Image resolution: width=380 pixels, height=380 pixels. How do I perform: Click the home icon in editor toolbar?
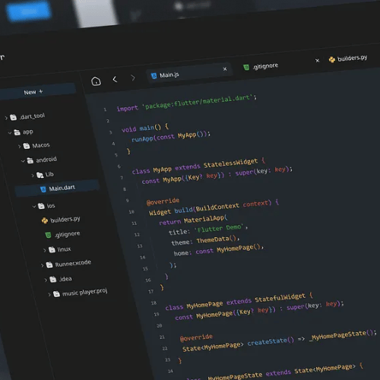96,81
